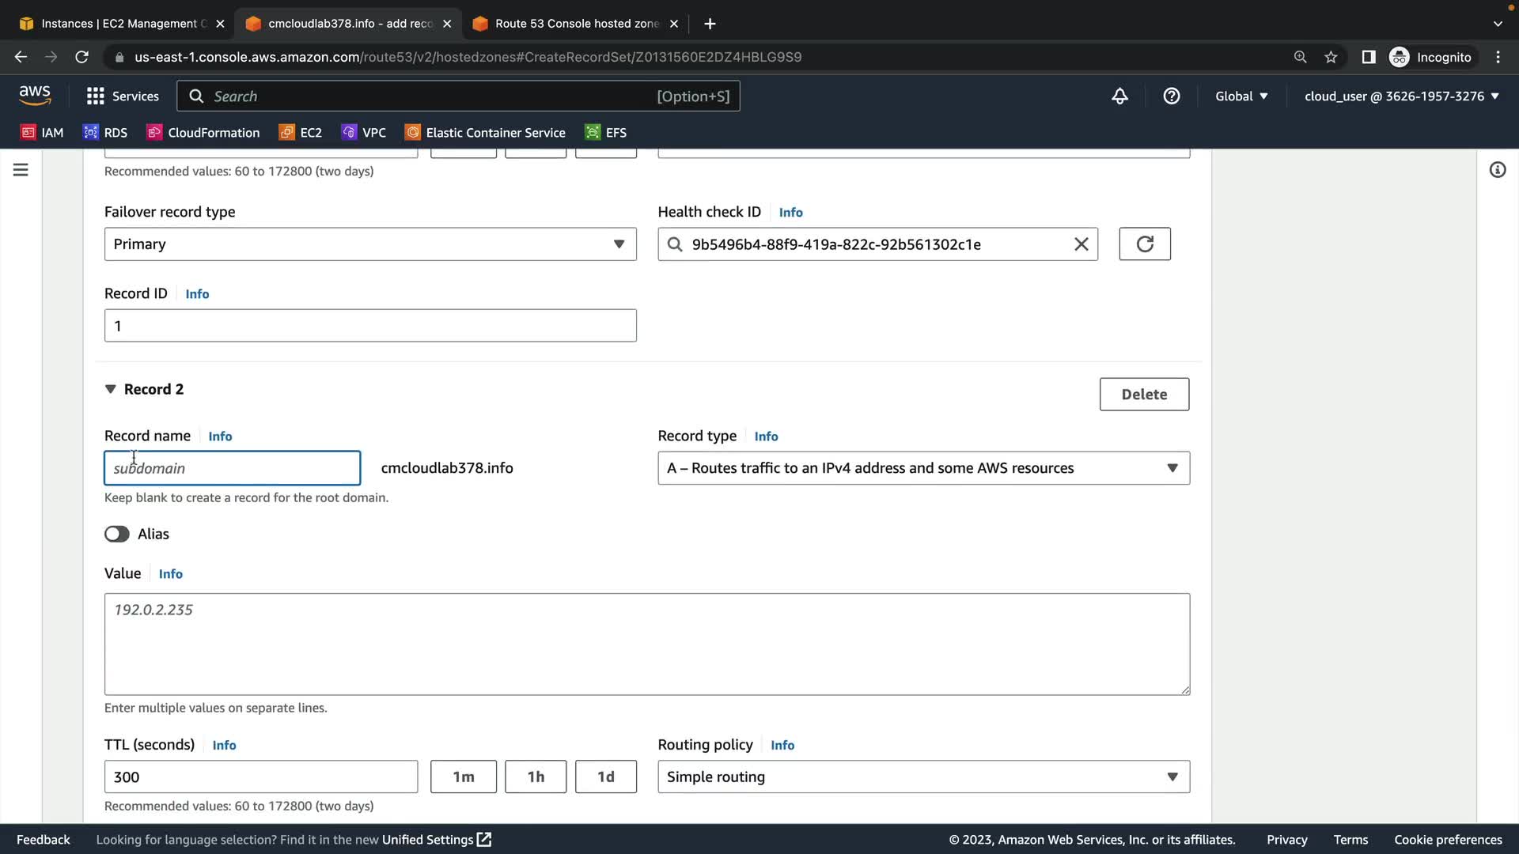Clear the Health check ID field
The width and height of the screenshot is (1519, 854).
1081,244
